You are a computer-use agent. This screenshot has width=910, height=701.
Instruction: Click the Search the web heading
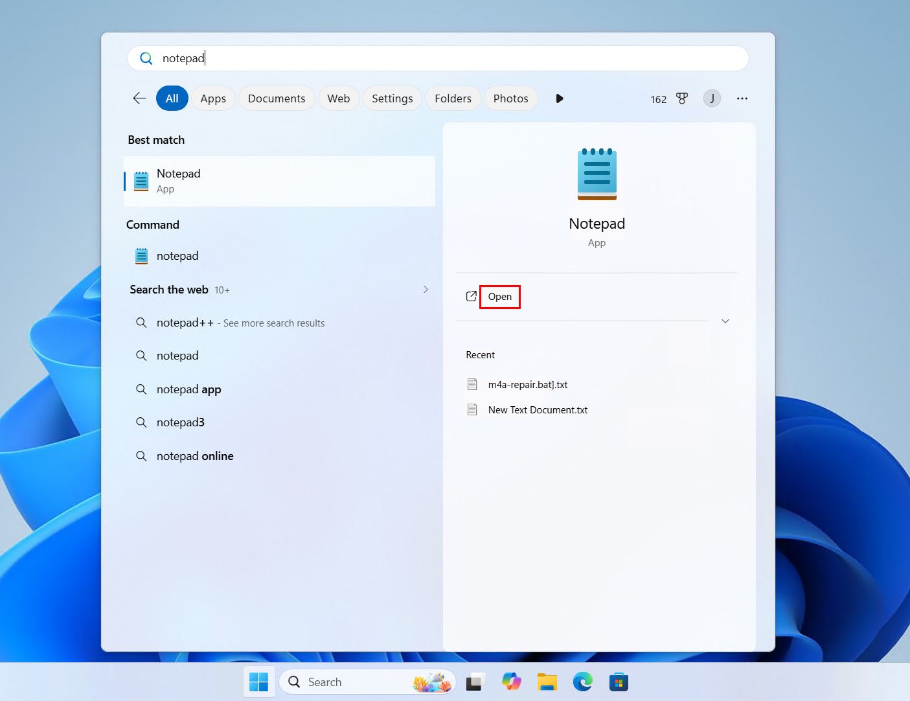(x=169, y=290)
